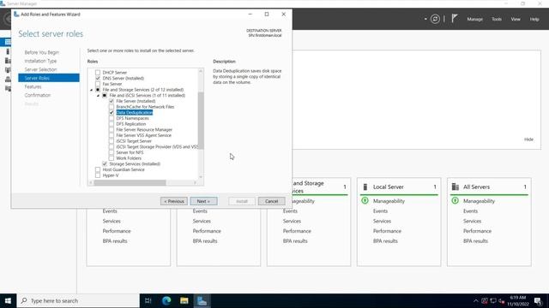
Task: Launch Microsoft Edge from the taskbar
Action: [166, 300]
